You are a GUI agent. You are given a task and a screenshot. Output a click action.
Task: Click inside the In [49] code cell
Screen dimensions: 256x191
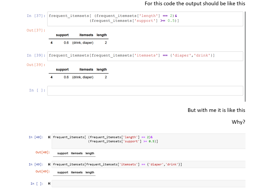point(149,164)
